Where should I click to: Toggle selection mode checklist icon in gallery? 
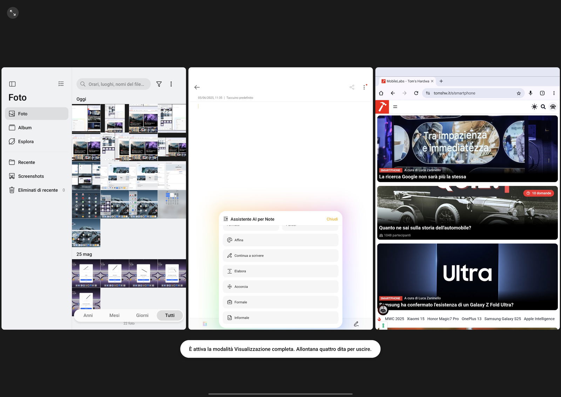click(x=61, y=84)
